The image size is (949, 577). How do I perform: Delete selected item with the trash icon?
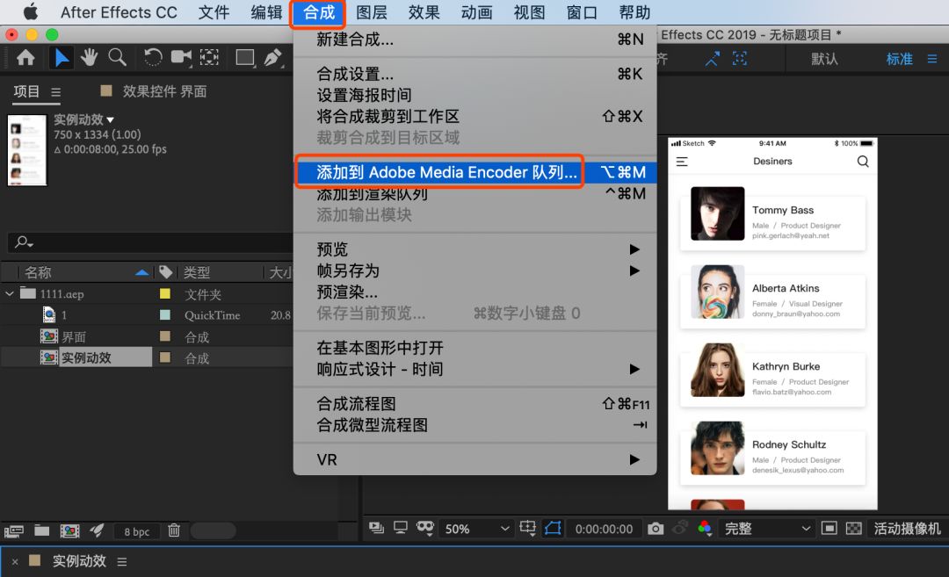pyautogui.click(x=173, y=530)
